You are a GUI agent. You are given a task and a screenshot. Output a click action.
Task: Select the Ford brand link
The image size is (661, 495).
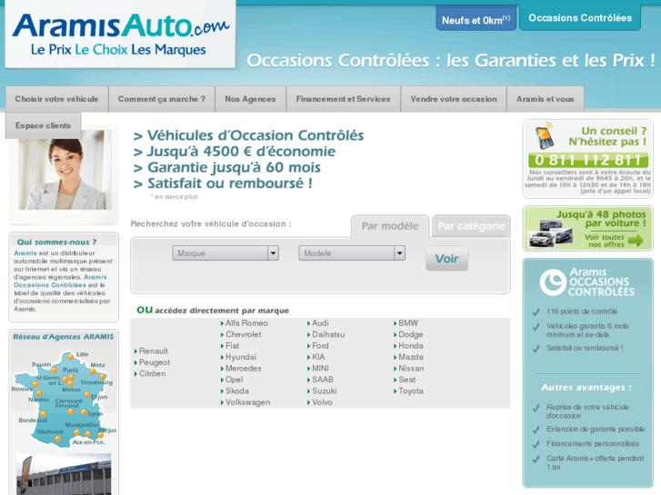pyautogui.click(x=320, y=346)
